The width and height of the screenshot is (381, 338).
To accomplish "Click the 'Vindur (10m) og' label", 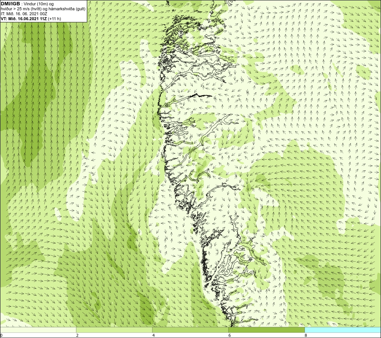I will [x=38, y=4].
